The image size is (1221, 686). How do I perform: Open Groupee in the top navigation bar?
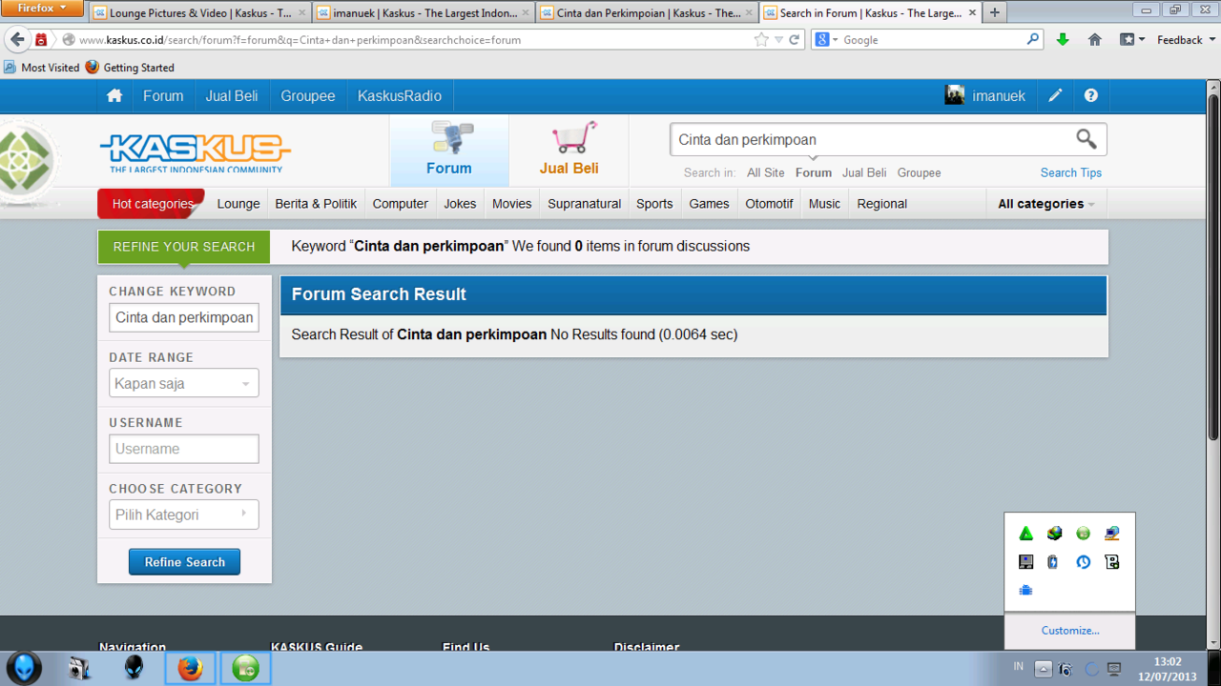pos(308,96)
